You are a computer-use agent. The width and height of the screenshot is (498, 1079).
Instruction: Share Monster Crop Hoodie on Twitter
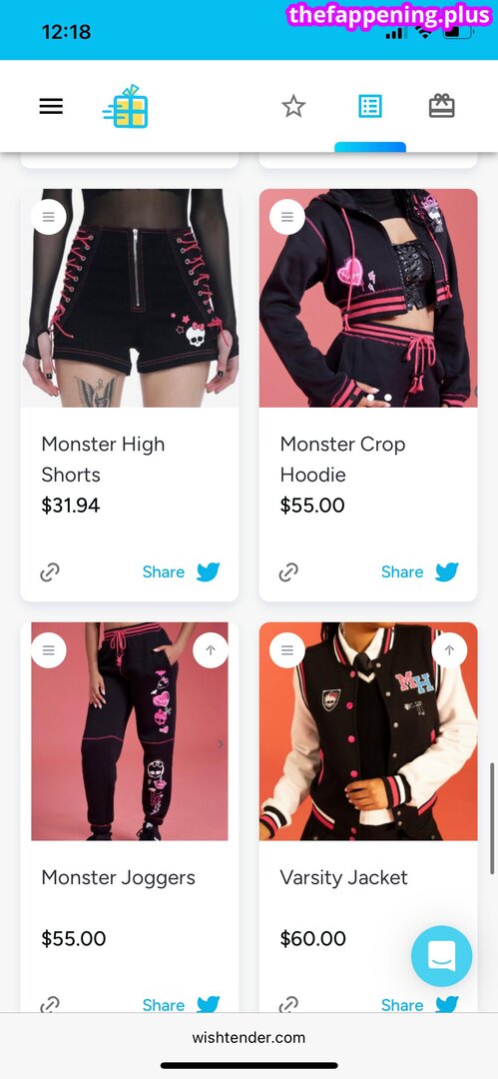click(x=419, y=571)
